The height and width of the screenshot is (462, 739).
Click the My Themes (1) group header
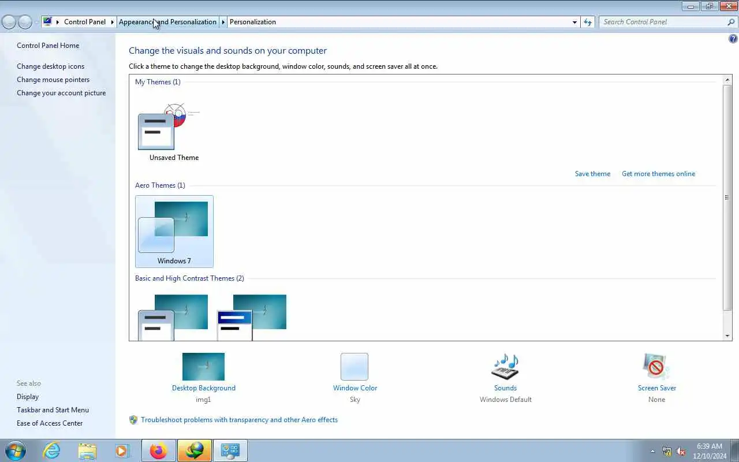click(158, 82)
